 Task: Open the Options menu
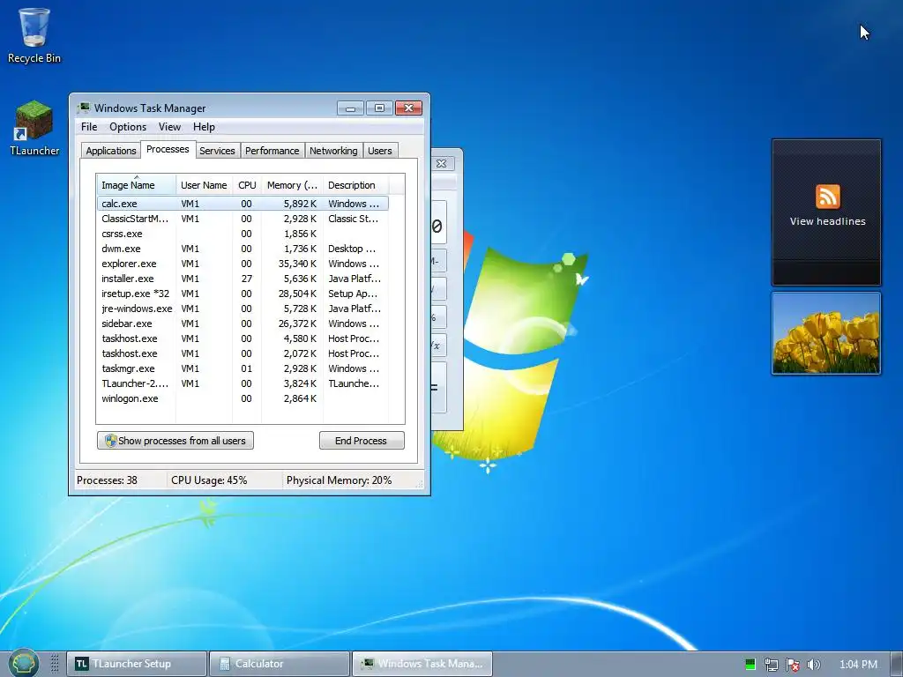pyautogui.click(x=128, y=127)
